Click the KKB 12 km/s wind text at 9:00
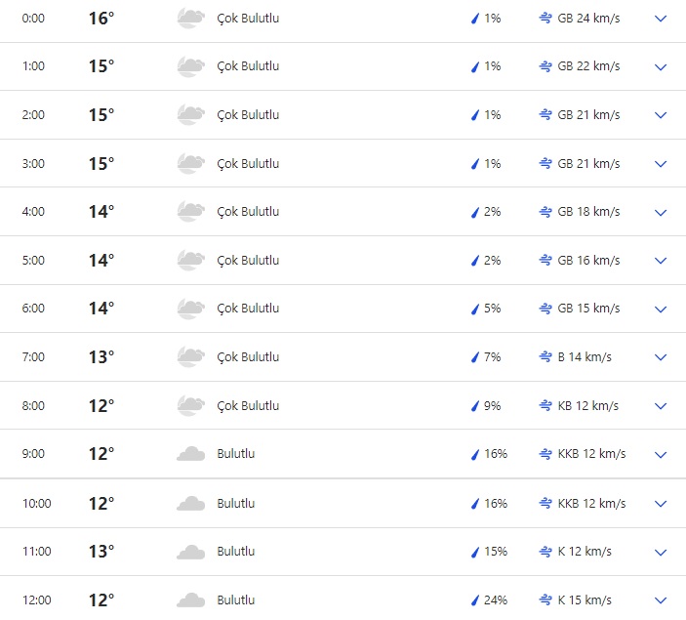 point(591,454)
